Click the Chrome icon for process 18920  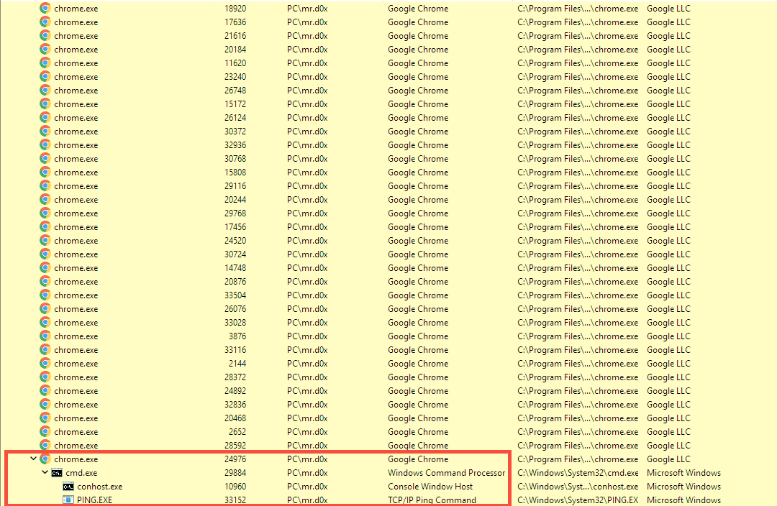coord(45,8)
